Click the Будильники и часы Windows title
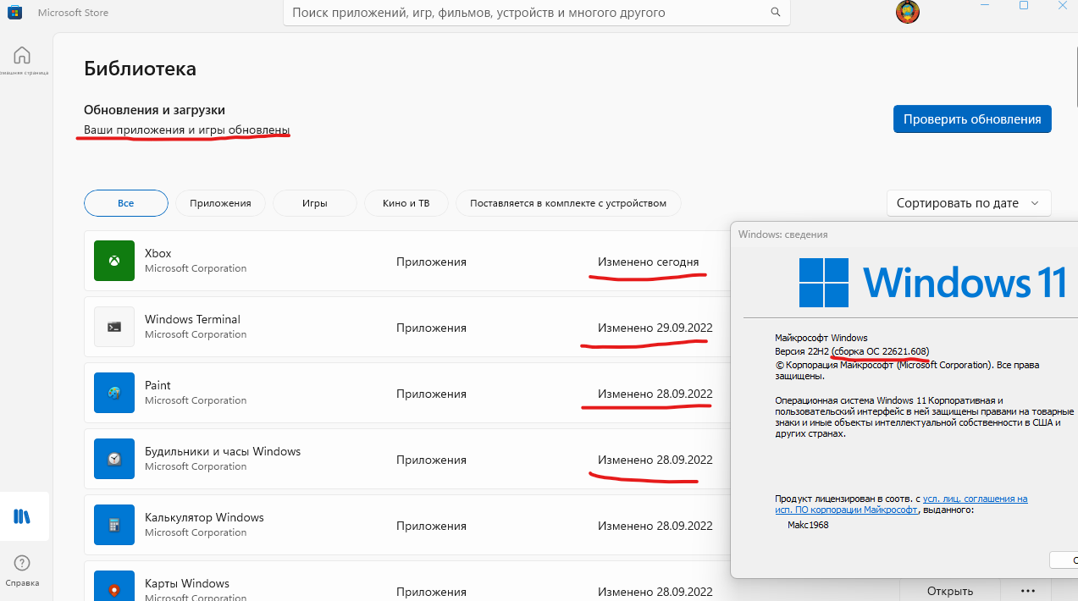This screenshot has width=1078, height=601. click(223, 451)
